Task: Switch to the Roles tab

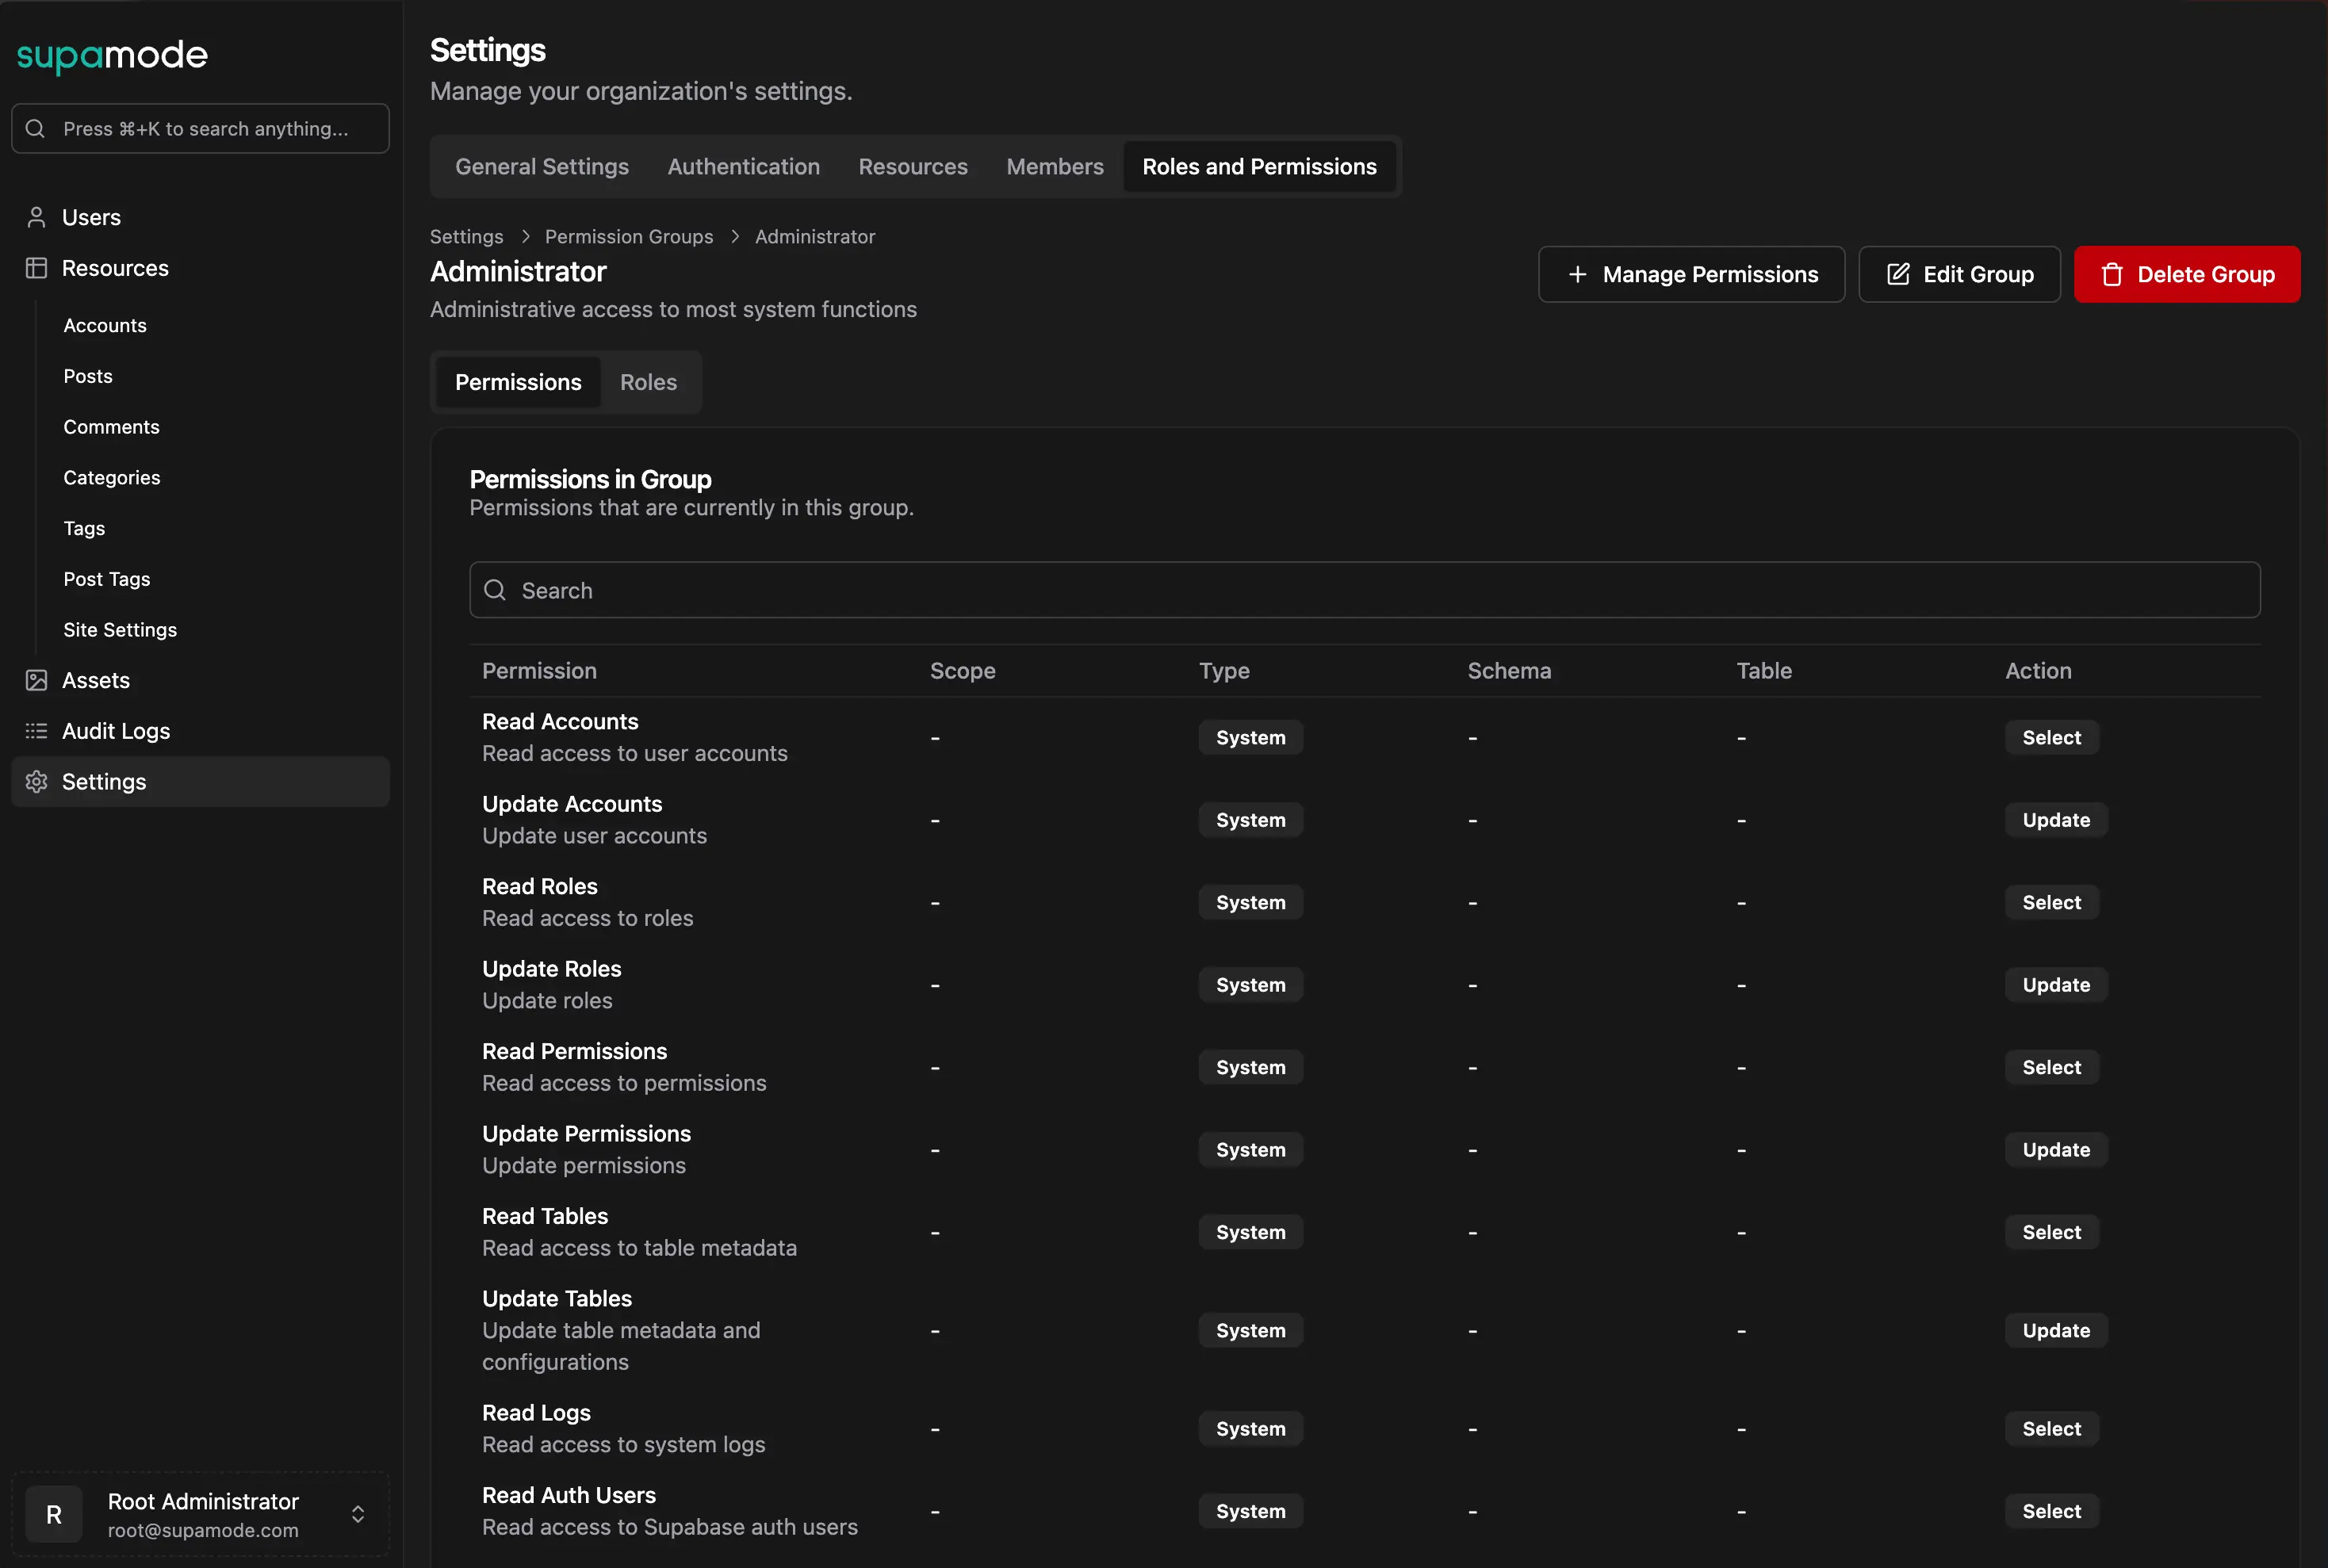Action: [x=648, y=382]
